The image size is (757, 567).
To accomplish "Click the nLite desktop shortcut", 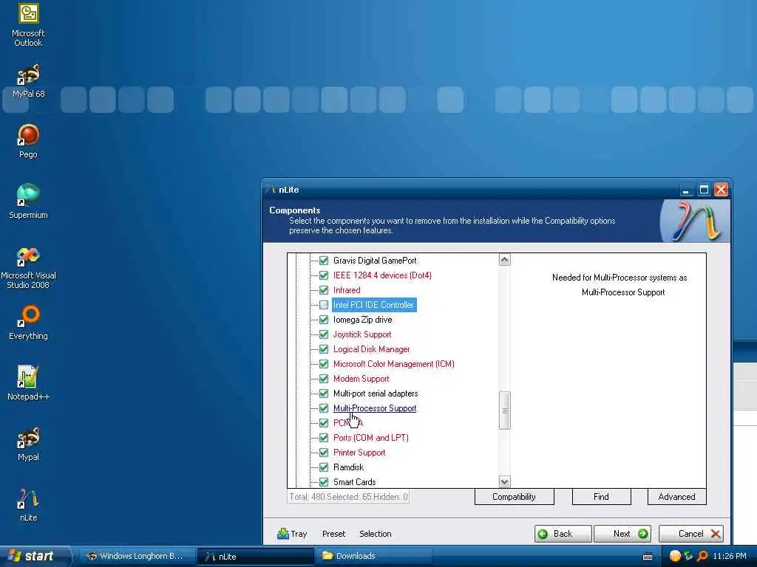I will pyautogui.click(x=28, y=505).
